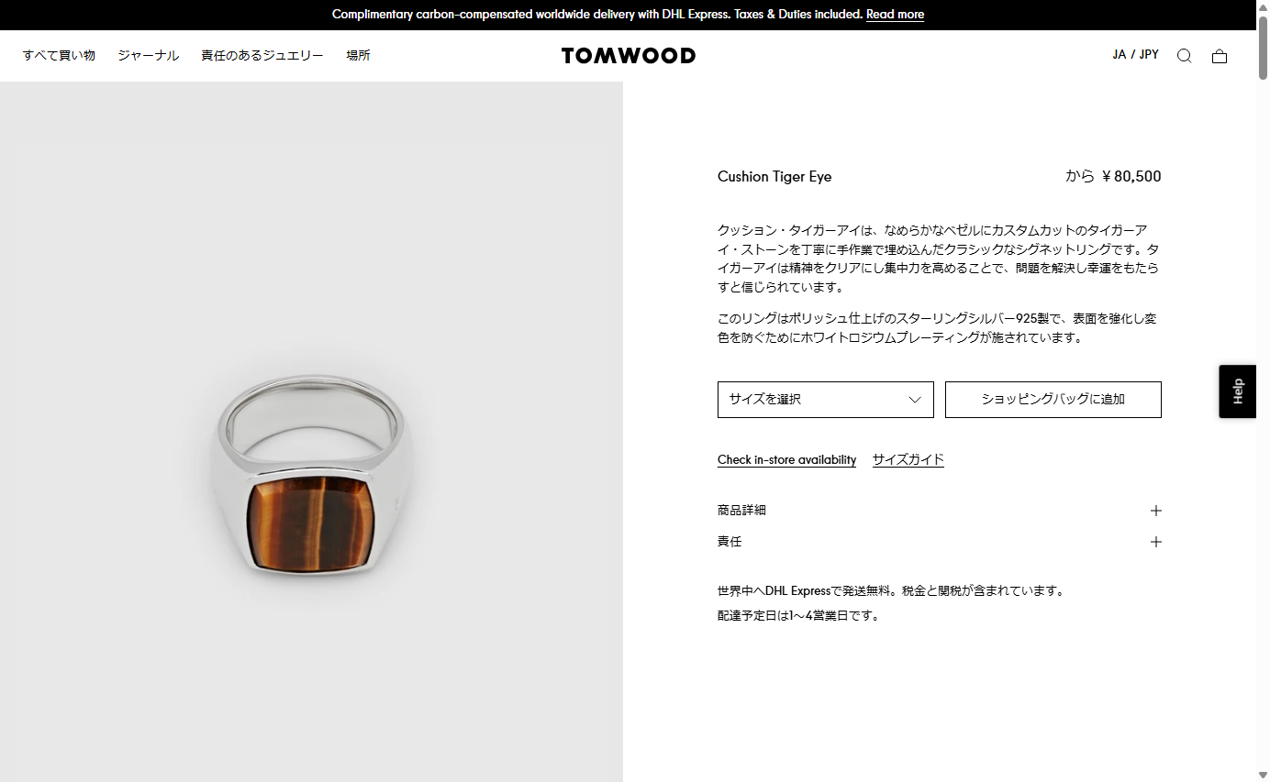
Task: Click the chevron in the size selector
Action: (915, 400)
